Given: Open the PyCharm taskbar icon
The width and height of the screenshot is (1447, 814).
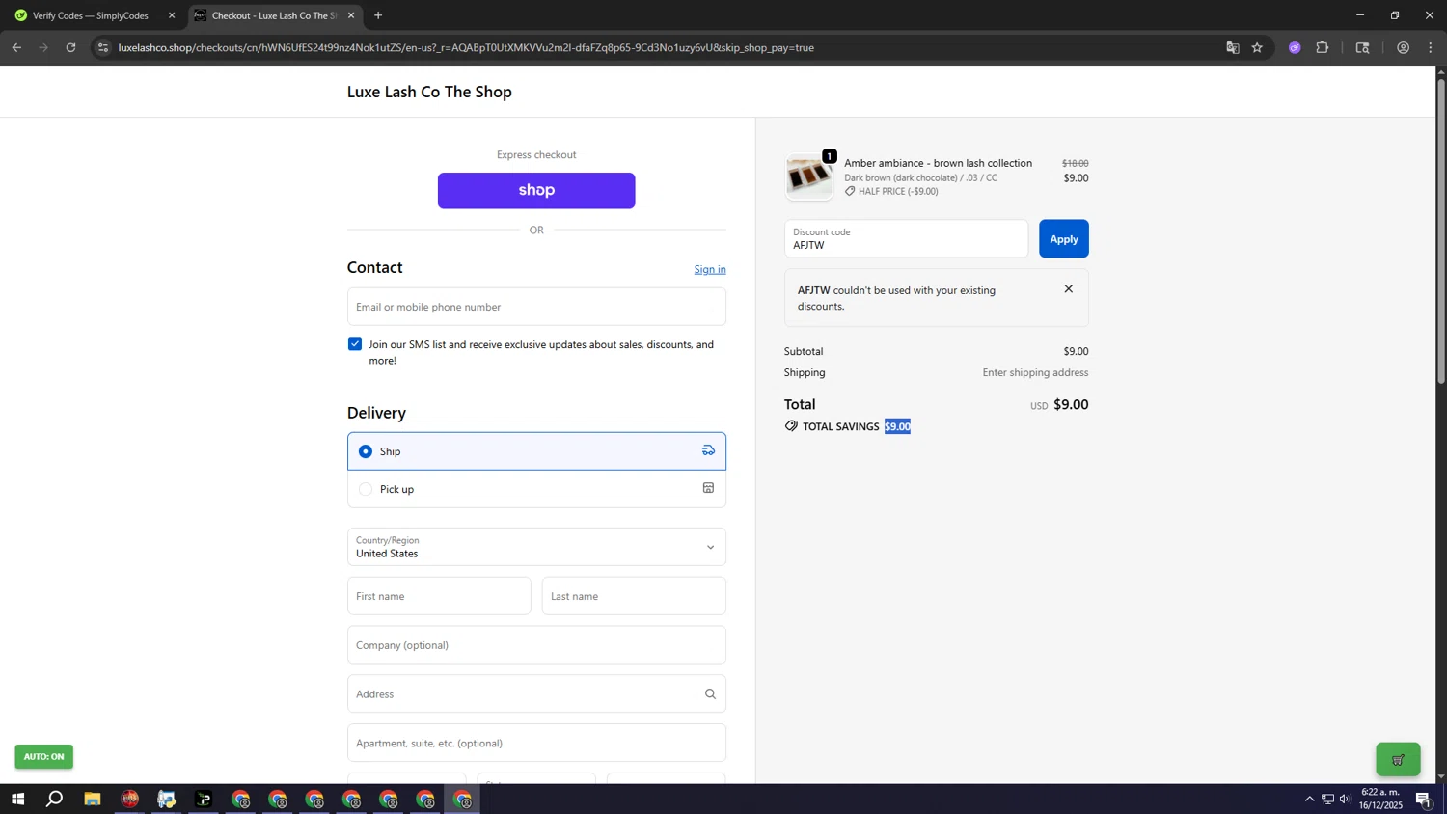Looking at the screenshot, I should (x=204, y=800).
